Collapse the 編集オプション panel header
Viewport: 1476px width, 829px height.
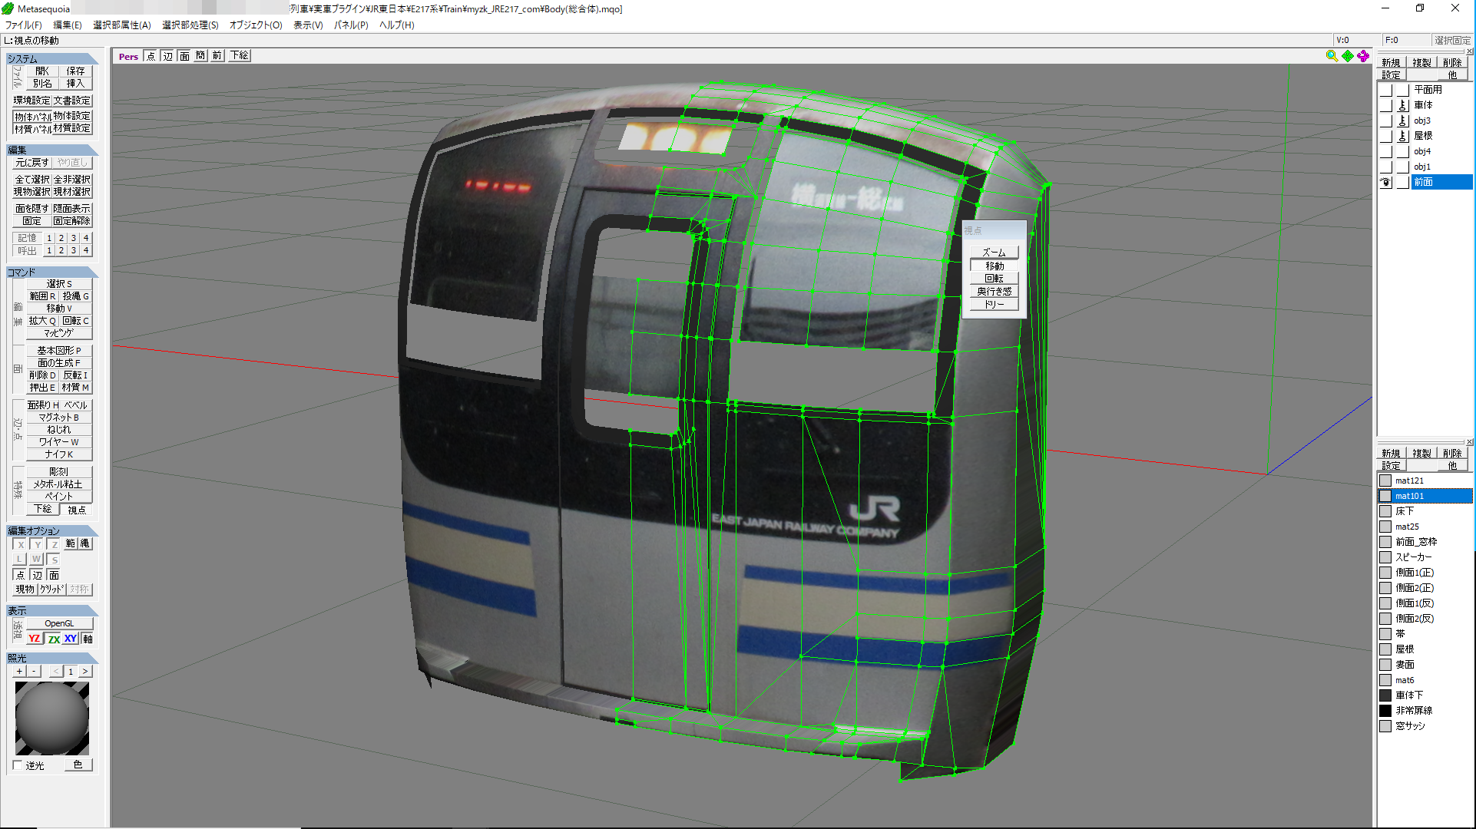click(x=51, y=530)
